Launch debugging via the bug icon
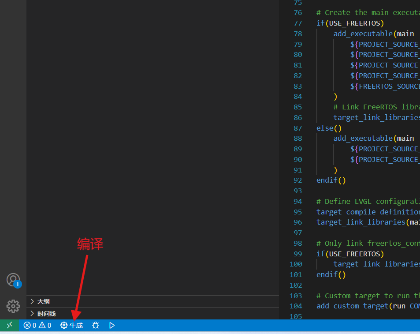420x334 pixels. click(x=95, y=325)
